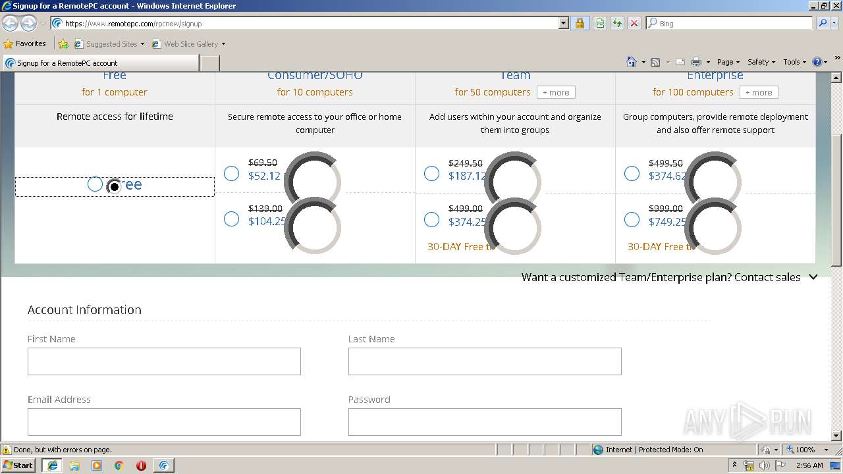Launch Chrome from the taskbar
The height and width of the screenshot is (474, 843).
click(119, 465)
